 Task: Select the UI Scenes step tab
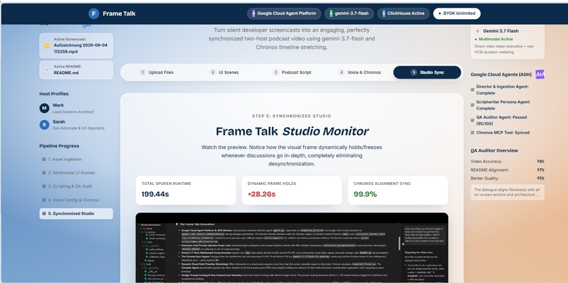click(x=224, y=72)
